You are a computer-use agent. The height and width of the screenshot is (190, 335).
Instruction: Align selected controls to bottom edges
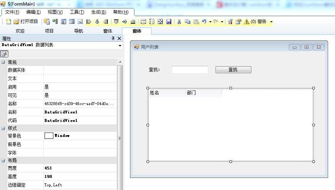tap(133, 22)
